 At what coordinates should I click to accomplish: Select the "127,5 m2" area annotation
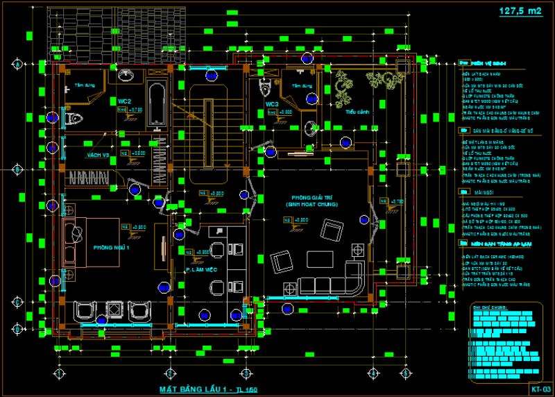pyautogui.click(x=520, y=11)
